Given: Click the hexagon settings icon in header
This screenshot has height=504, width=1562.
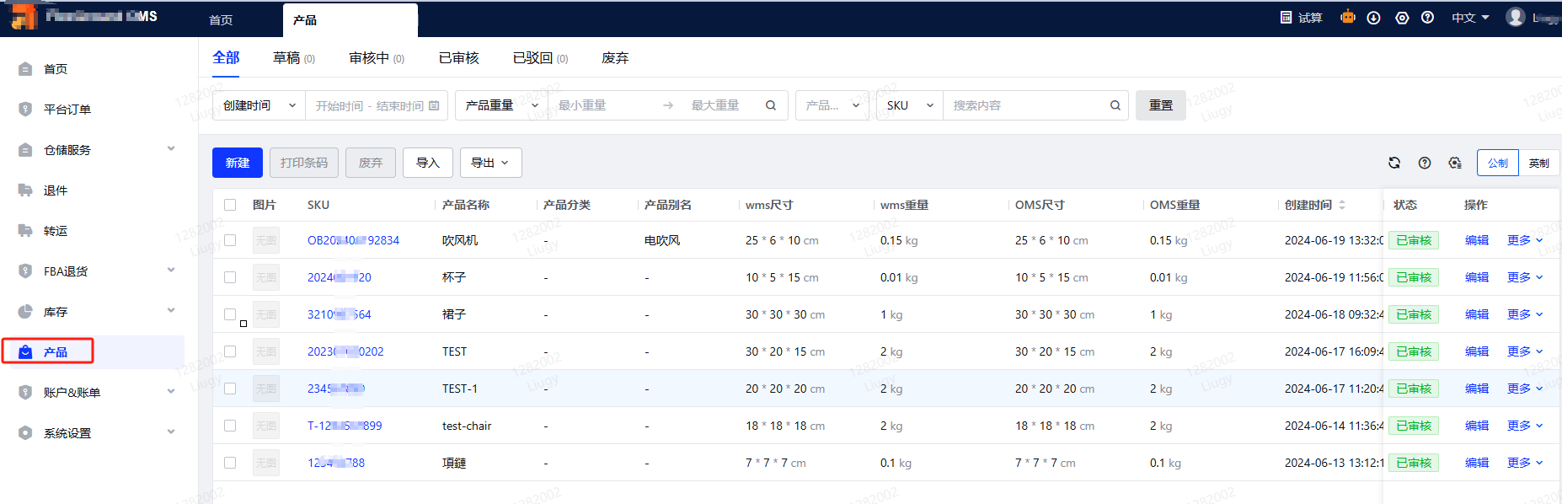Looking at the screenshot, I should [1402, 18].
